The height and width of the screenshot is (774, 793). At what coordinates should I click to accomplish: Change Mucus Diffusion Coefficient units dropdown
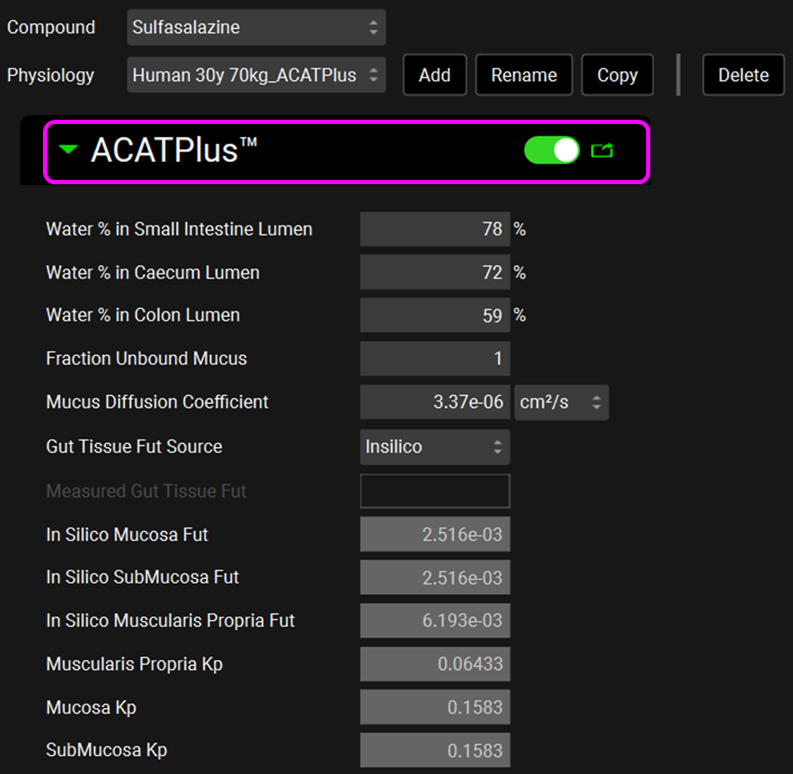[561, 402]
